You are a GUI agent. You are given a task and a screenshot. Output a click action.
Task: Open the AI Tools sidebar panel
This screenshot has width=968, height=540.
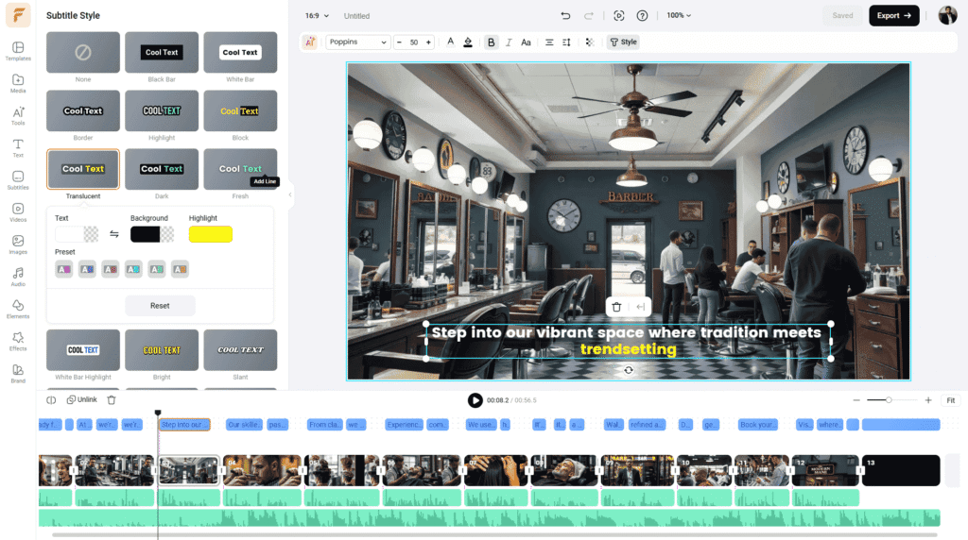(x=18, y=115)
